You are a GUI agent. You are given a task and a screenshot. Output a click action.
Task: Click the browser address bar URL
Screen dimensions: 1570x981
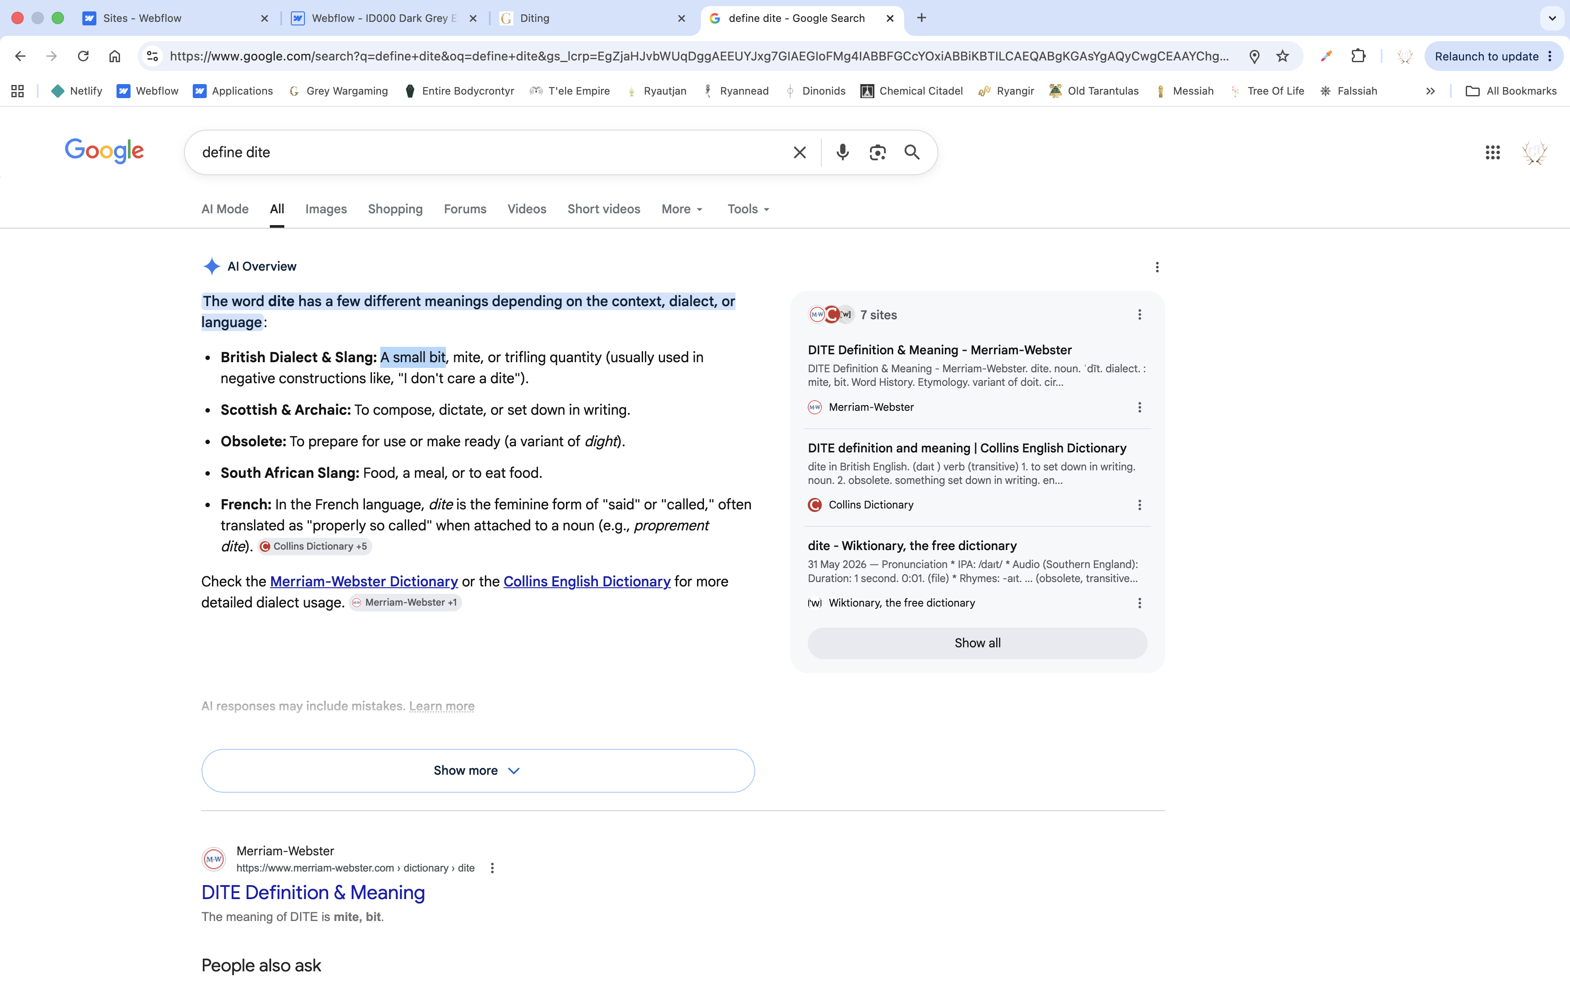pos(699,56)
